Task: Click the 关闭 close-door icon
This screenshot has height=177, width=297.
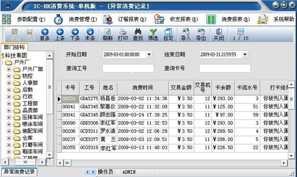Action: click(x=219, y=32)
